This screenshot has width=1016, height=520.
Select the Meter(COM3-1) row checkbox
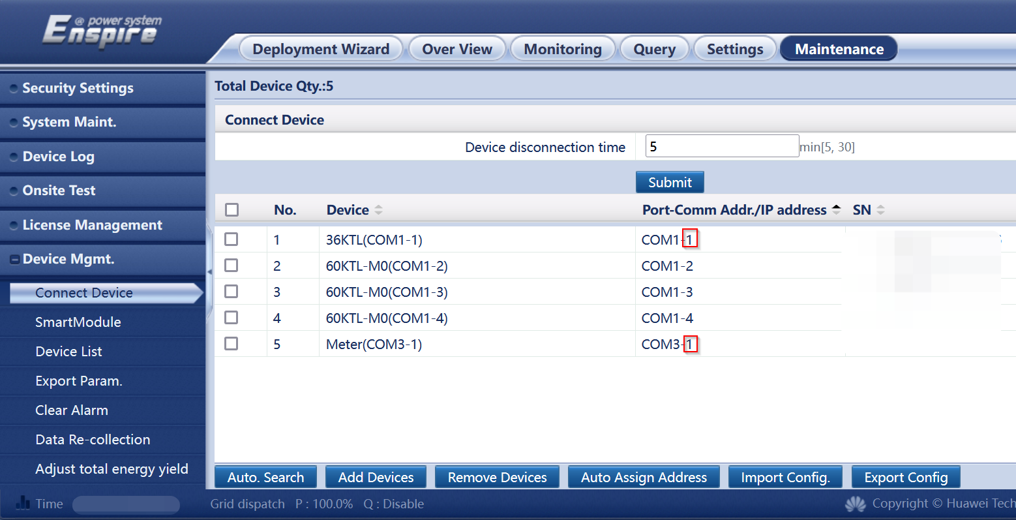(x=232, y=344)
